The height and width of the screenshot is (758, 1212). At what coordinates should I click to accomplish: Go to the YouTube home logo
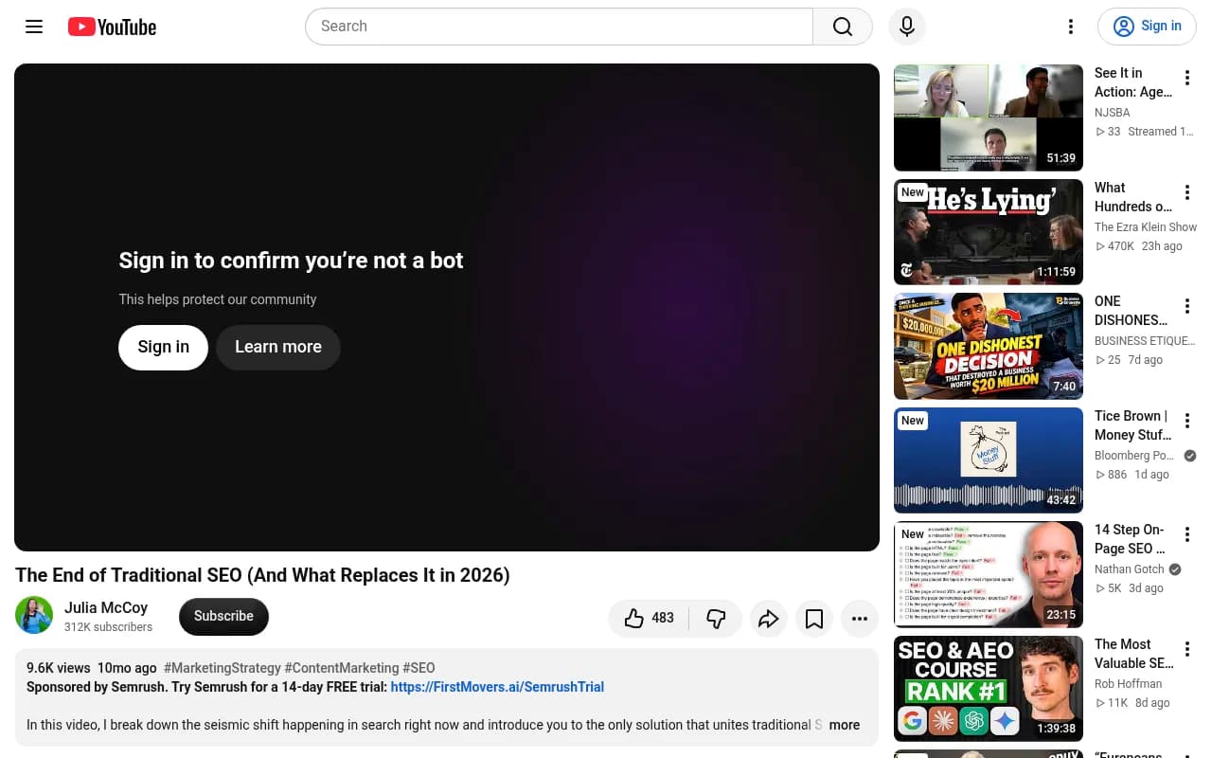(x=112, y=27)
